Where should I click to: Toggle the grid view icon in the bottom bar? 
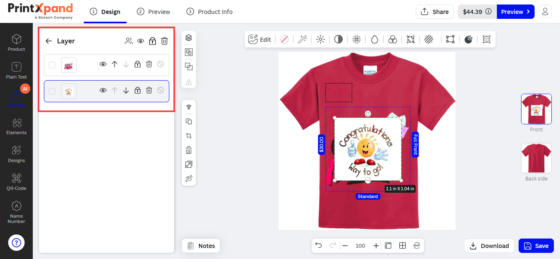(403, 245)
